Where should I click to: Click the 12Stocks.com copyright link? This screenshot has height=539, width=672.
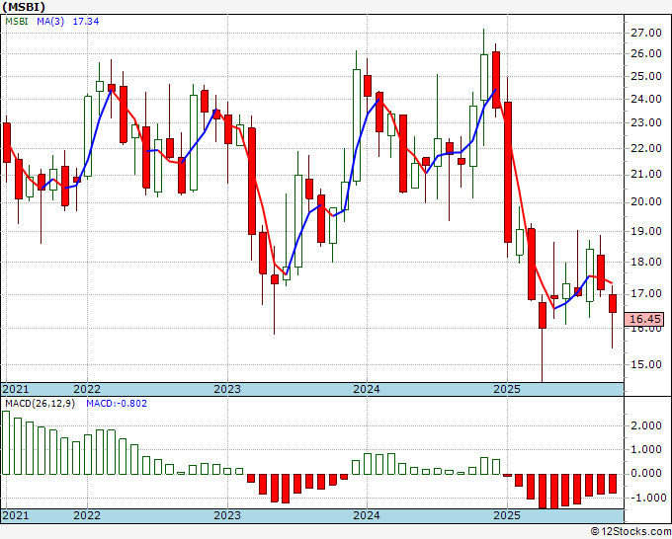pos(630,532)
